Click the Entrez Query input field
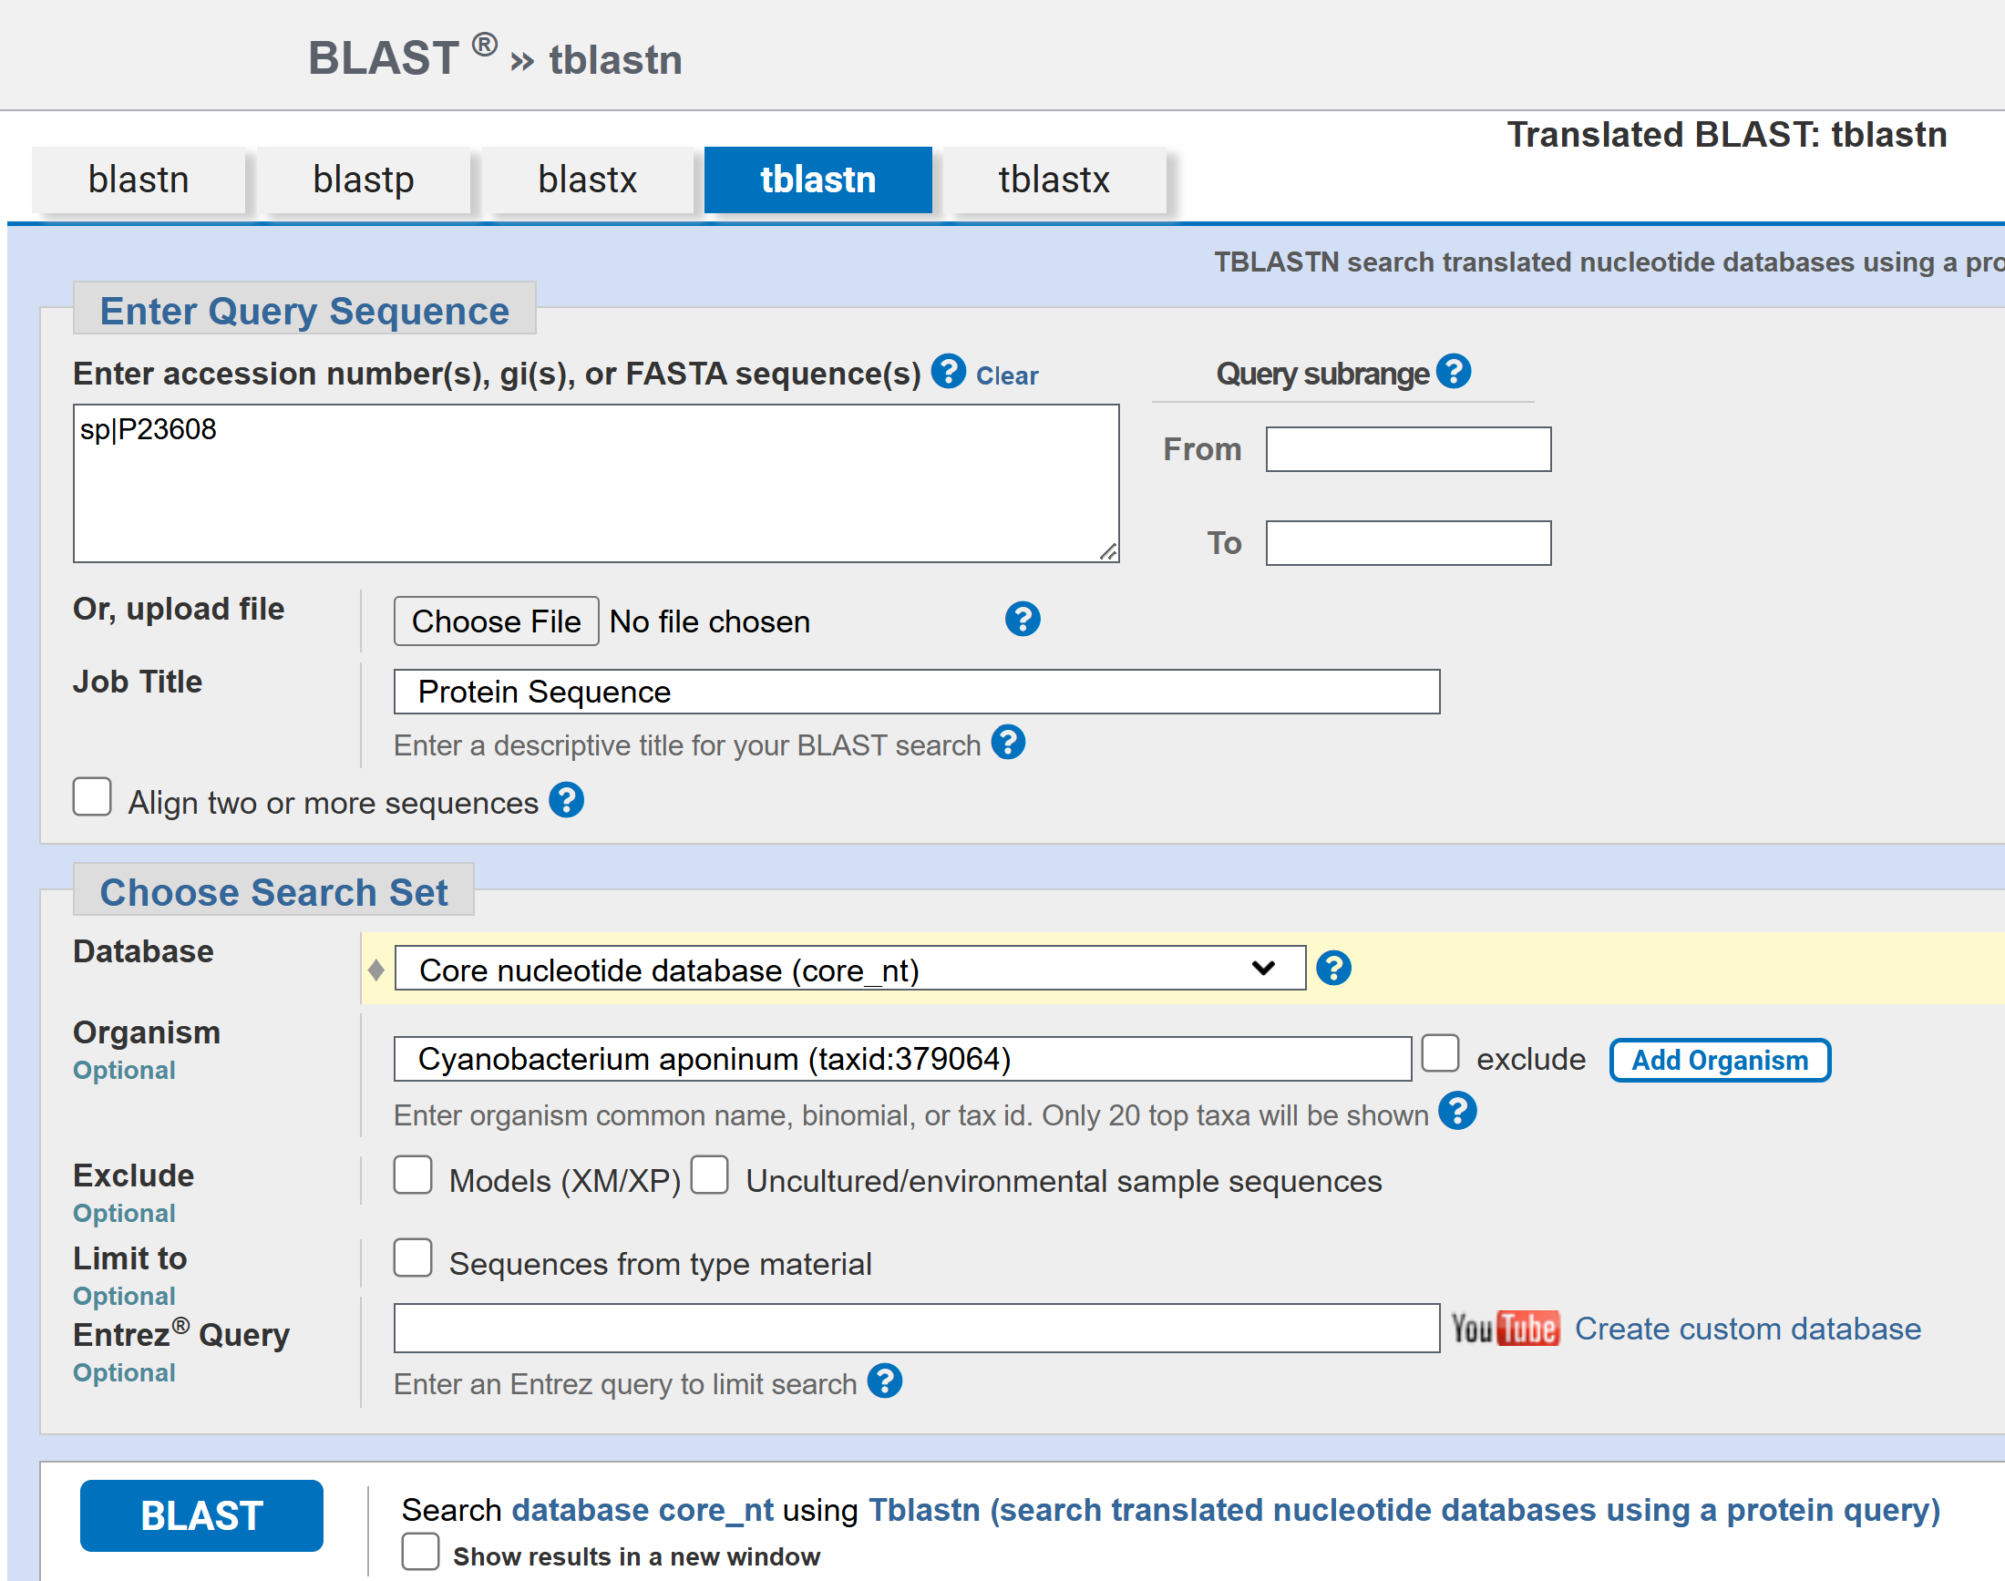This screenshot has width=2005, height=1581. [917, 1329]
